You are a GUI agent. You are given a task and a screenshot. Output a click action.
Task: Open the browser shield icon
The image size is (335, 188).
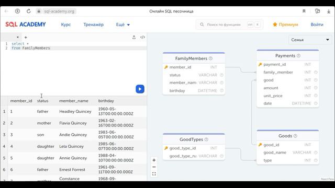coord(17,11)
